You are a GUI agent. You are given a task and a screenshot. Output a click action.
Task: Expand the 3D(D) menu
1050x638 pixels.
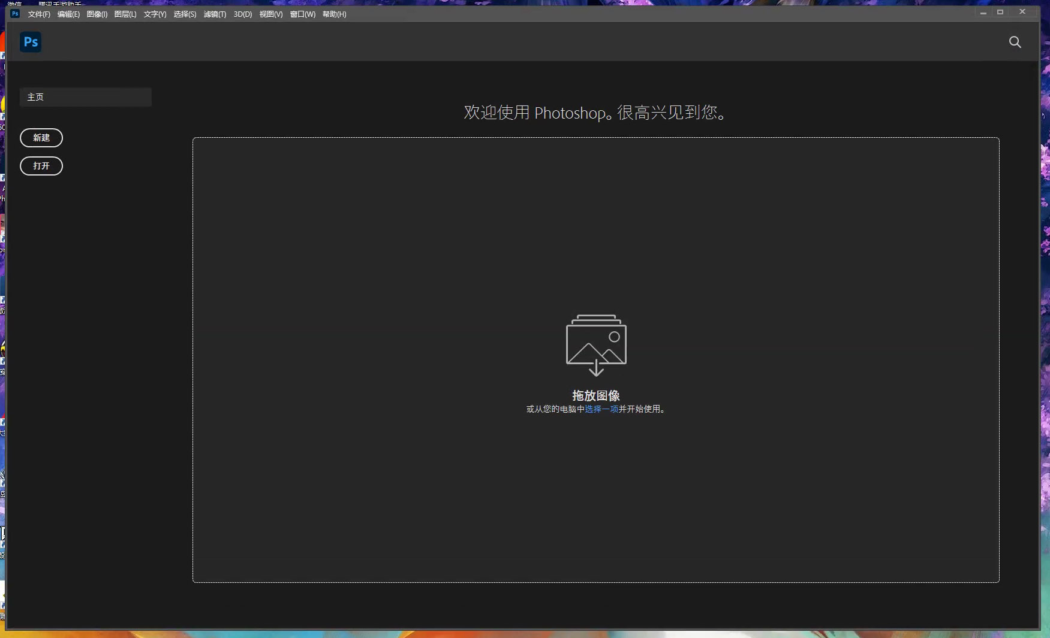tap(243, 14)
